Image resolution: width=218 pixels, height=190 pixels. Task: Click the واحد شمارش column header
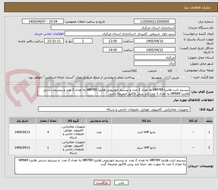tap(99, 121)
